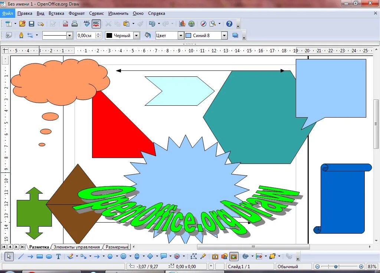The height and width of the screenshot is (273, 380).
Task: Select the arrow-ended line tool
Action: [30, 256]
